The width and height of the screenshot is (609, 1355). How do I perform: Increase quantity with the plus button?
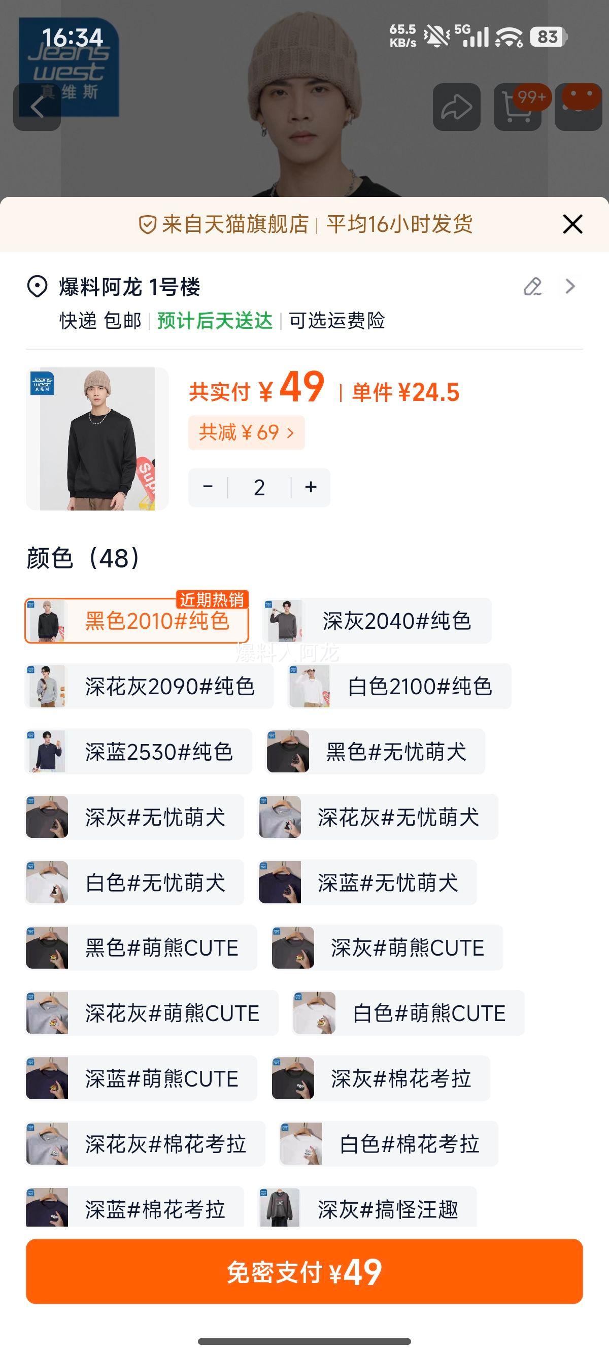click(x=311, y=487)
